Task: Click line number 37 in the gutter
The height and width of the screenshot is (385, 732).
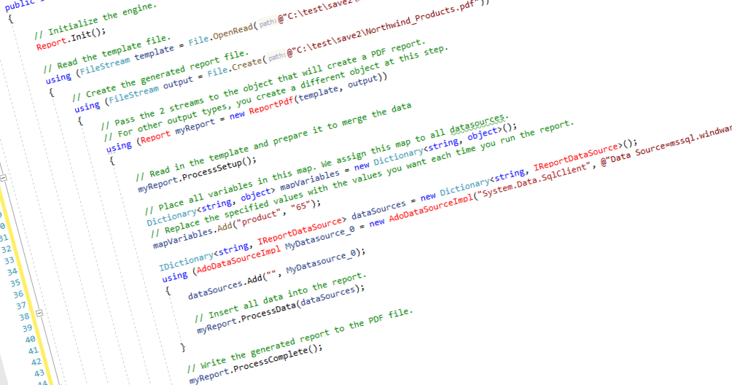Action: pos(21,306)
